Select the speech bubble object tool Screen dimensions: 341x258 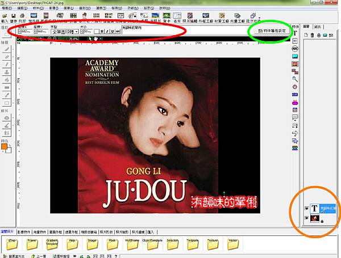[x=295, y=118]
